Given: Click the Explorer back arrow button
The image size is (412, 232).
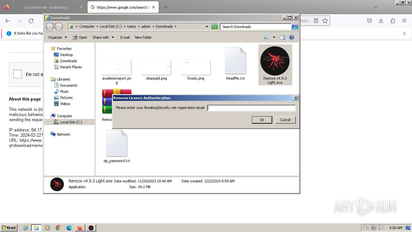Looking at the screenshot, I should [50, 27].
